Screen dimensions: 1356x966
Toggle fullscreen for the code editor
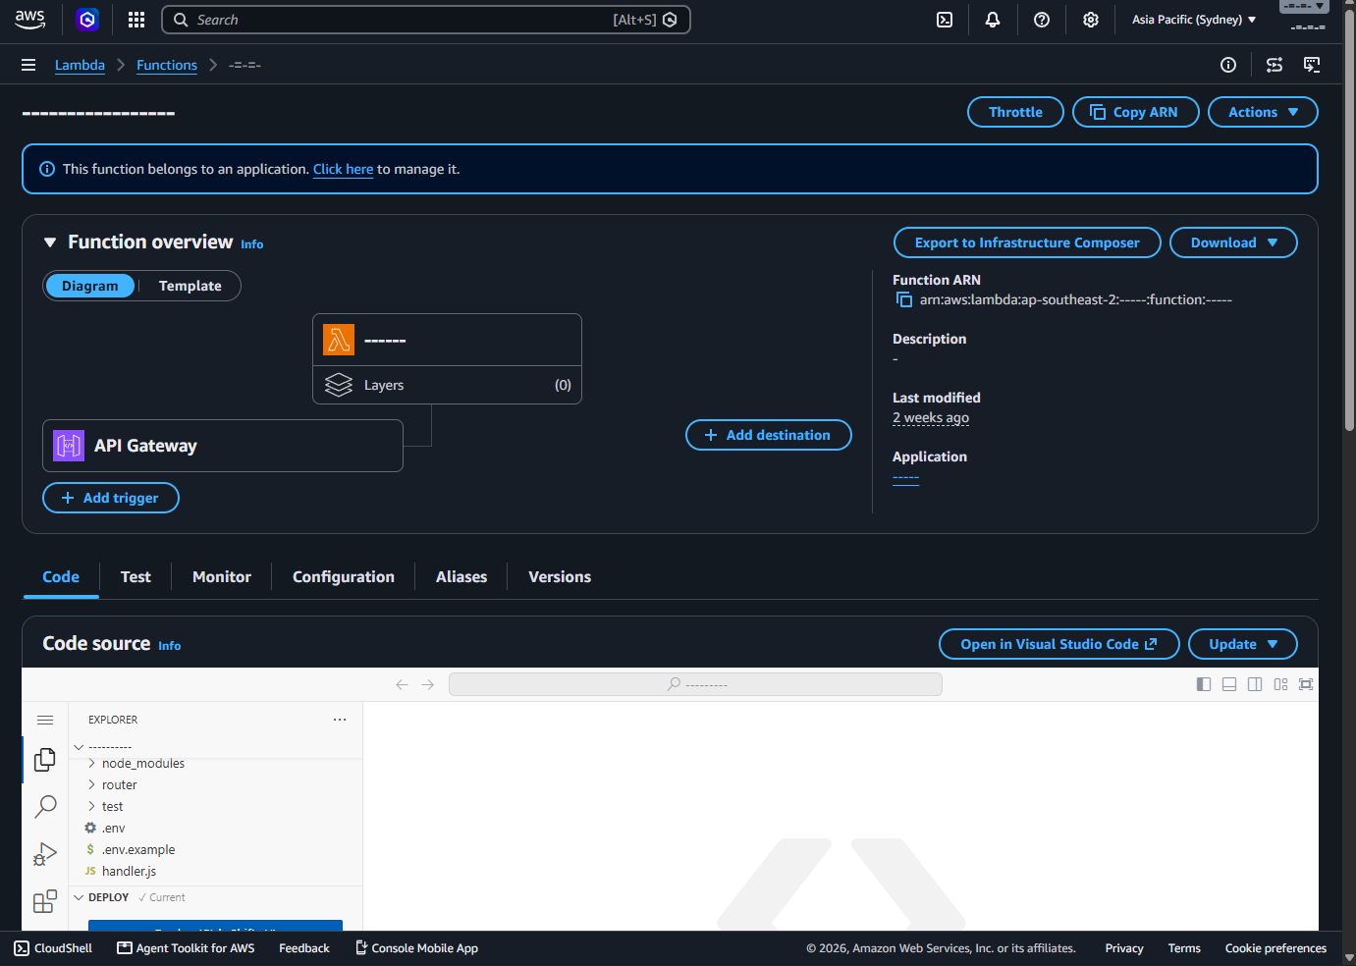[1306, 684]
